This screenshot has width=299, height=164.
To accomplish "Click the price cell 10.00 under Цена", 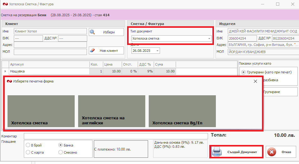I will 113,71.
